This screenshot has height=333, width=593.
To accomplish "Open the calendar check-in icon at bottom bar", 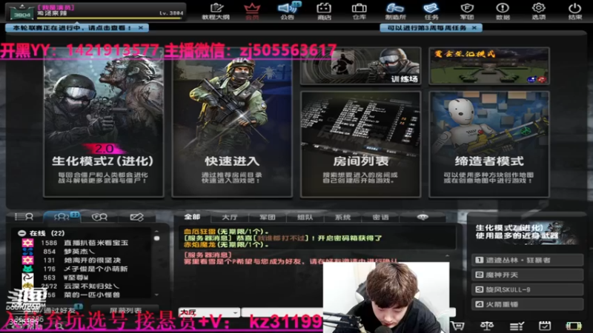I will (545, 326).
